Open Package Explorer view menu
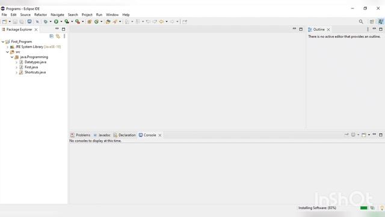This screenshot has height=217, width=385. (x=64, y=36)
